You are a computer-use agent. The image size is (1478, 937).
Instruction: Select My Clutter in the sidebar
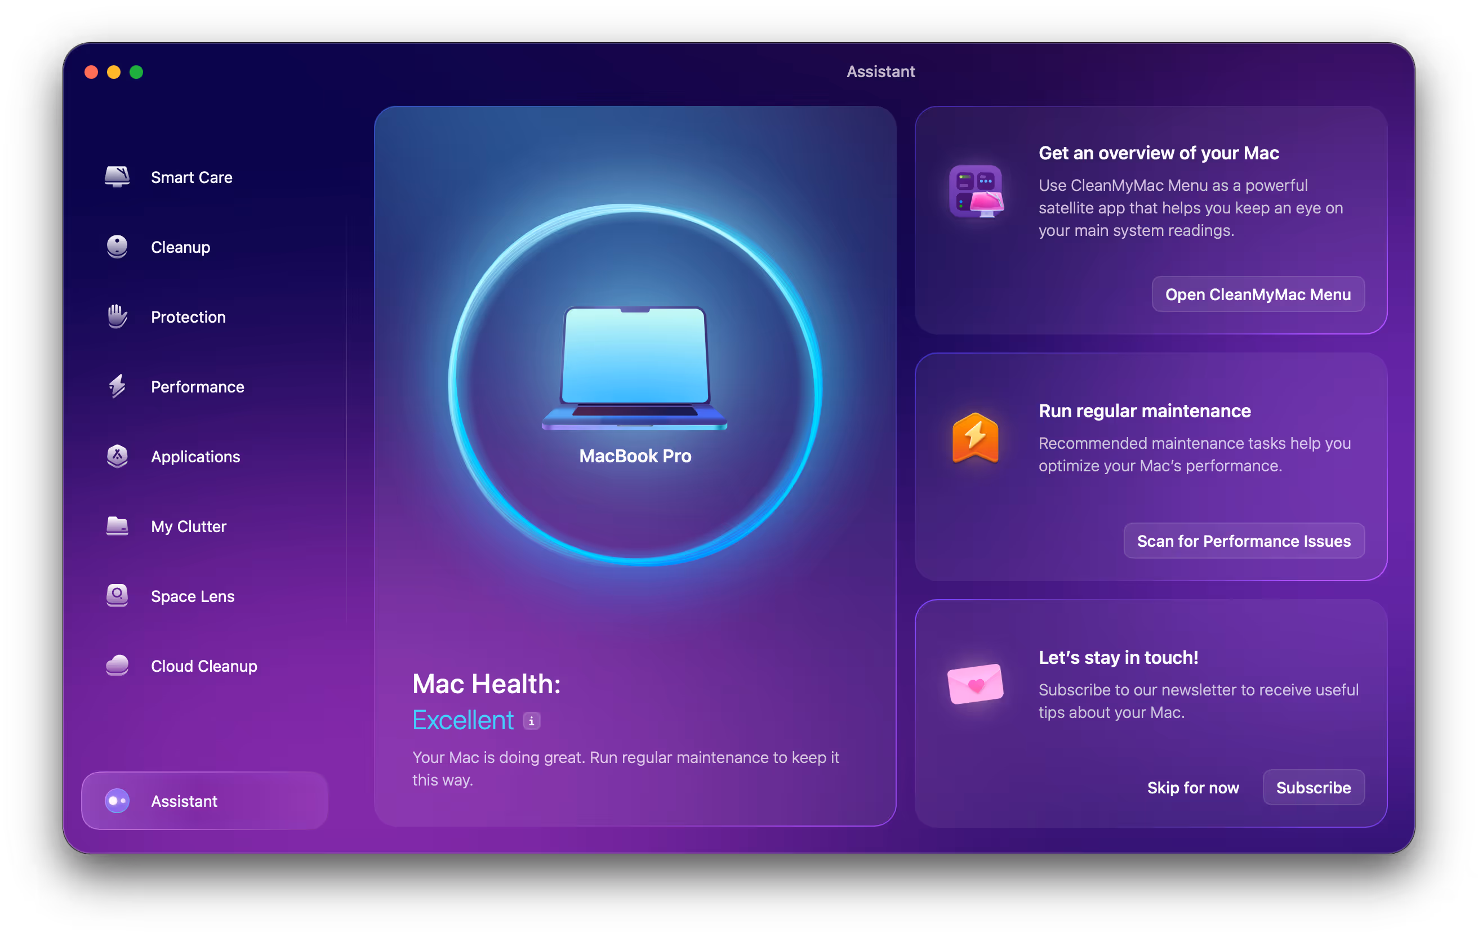205,527
